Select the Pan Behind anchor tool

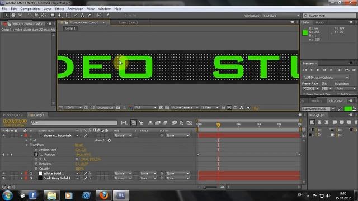(x=44, y=15)
